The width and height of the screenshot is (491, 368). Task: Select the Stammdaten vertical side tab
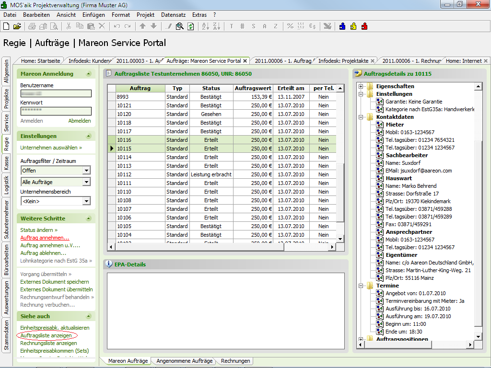(6, 335)
